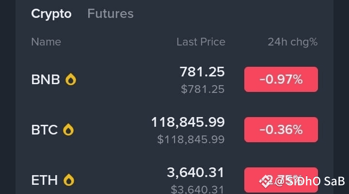Viewport: 349px width, 194px height.
Task: Click the grey $118,845.99 USD price
Action: pos(191,140)
